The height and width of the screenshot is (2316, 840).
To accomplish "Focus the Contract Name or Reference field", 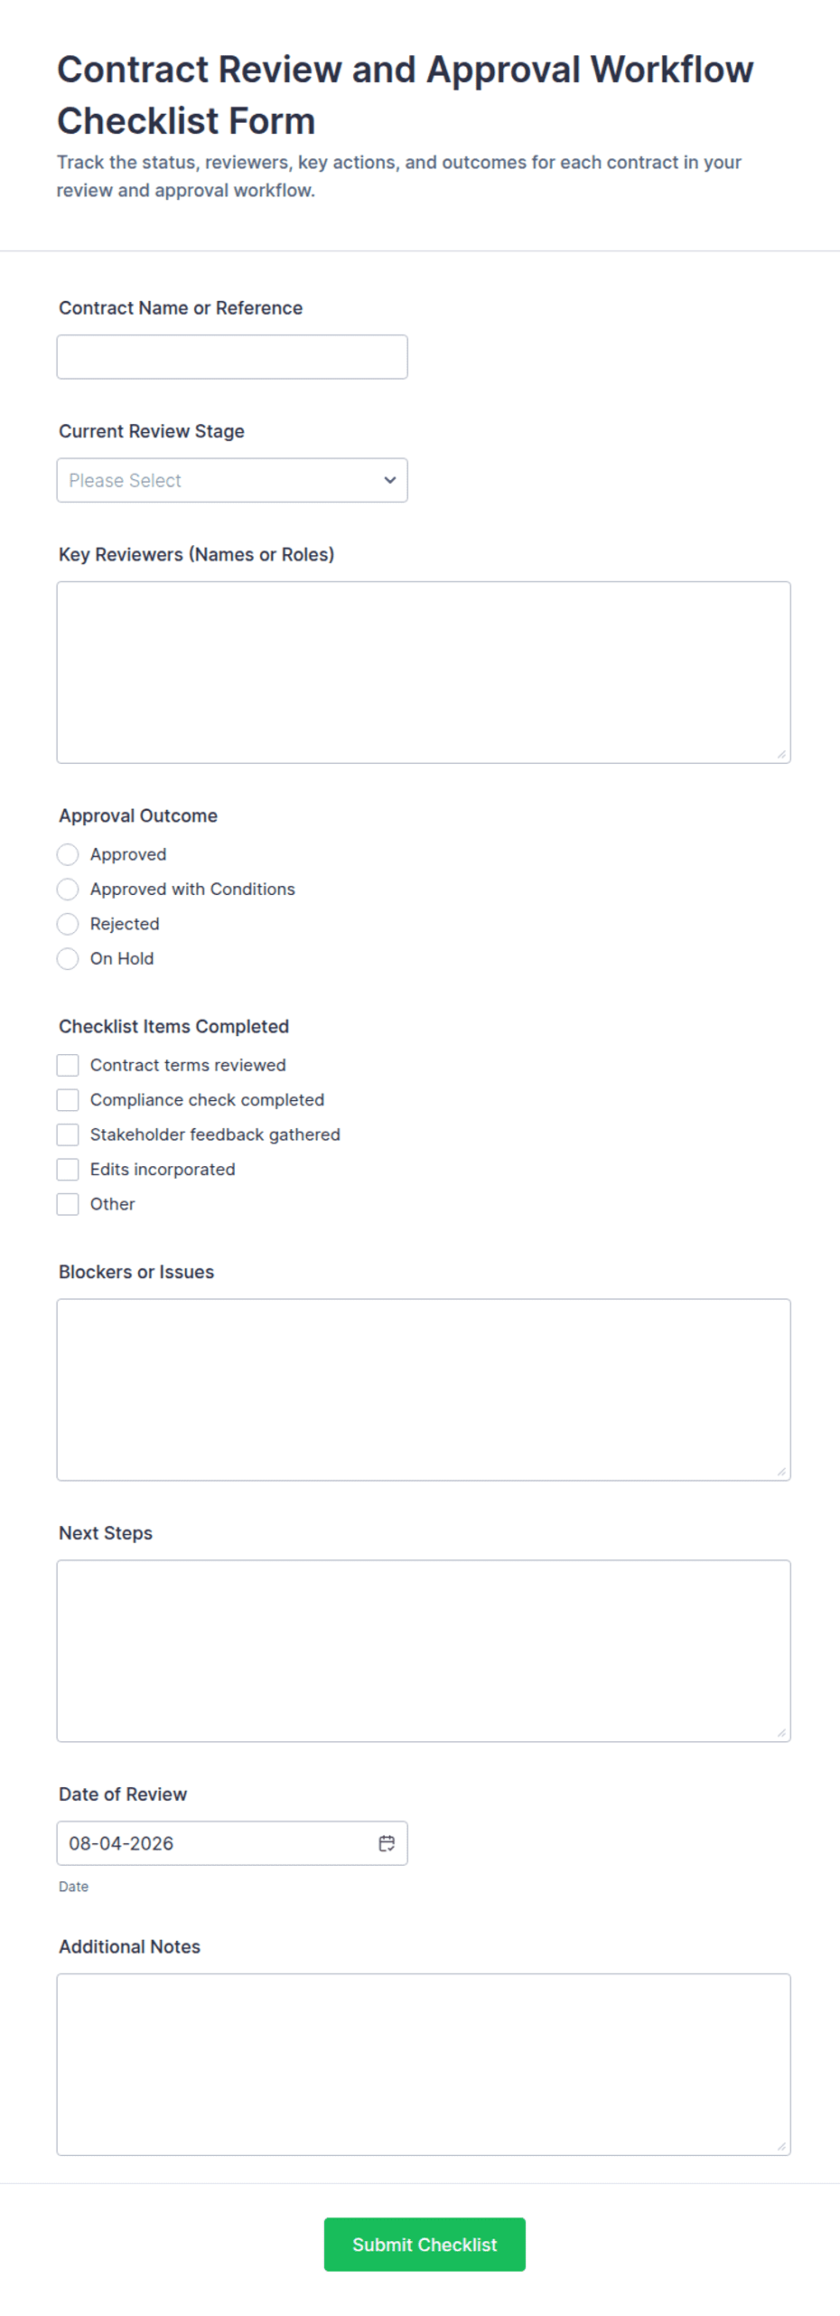I will coord(232,357).
